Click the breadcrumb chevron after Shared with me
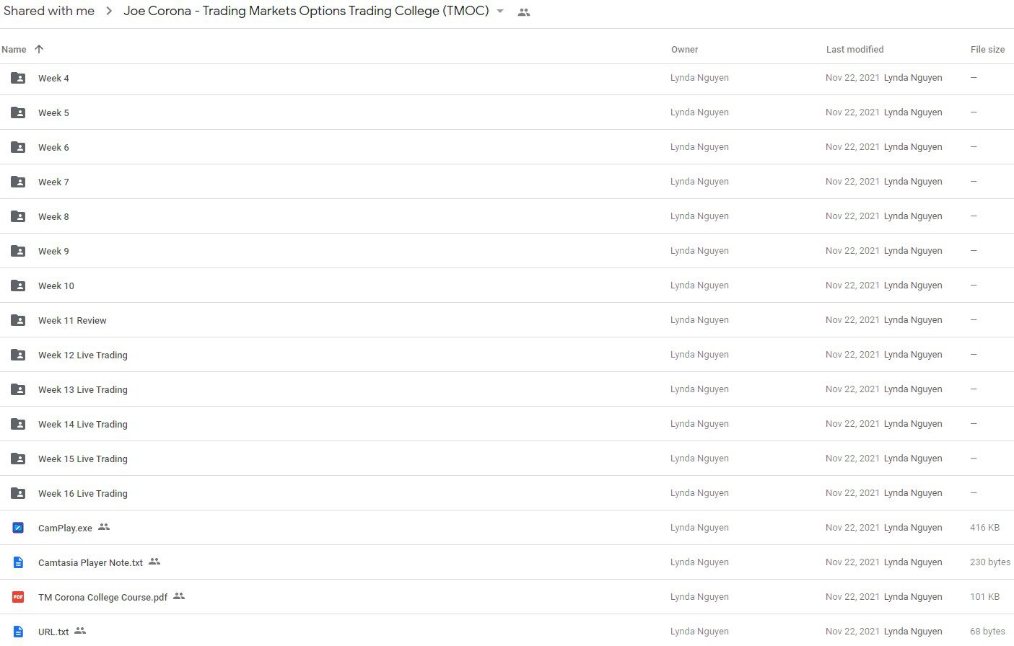This screenshot has height=646, width=1014. (109, 12)
